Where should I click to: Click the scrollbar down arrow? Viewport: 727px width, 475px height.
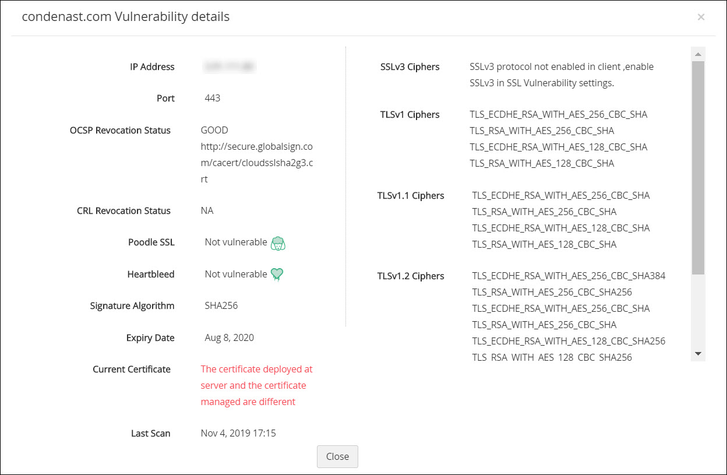click(698, 354)
